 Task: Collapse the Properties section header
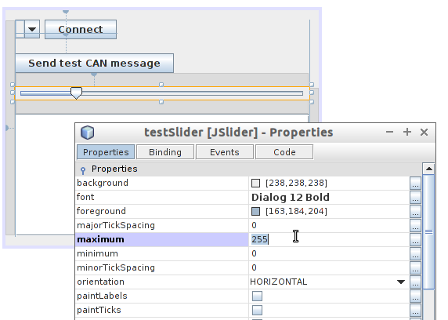point(83,170)
